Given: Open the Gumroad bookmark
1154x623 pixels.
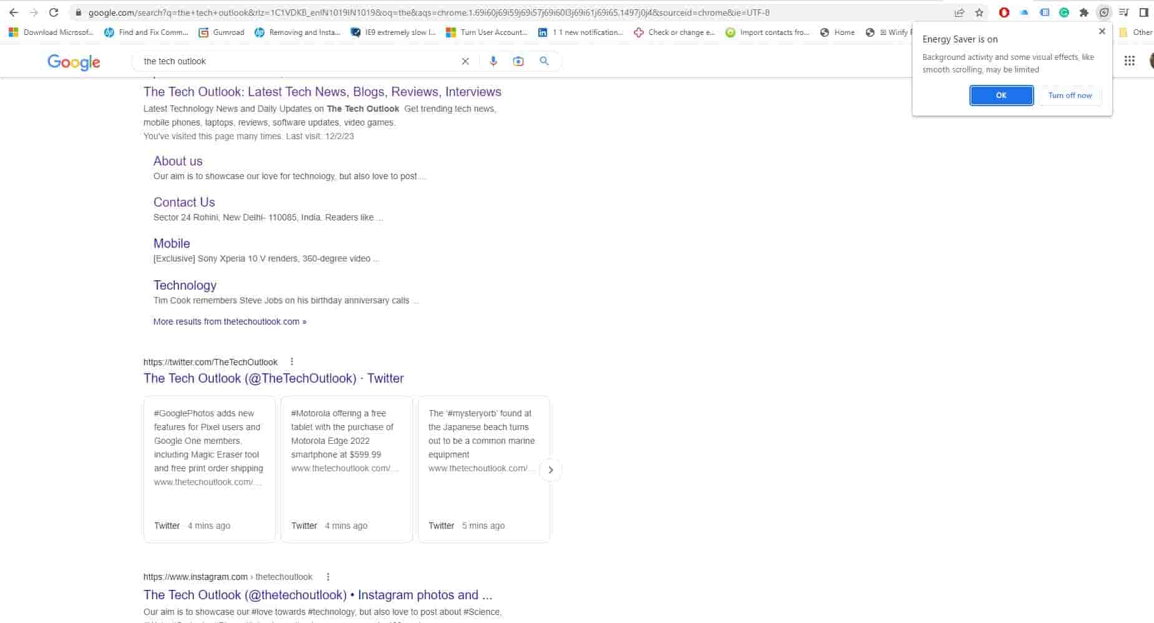Looking at the screenshot, I should click(221, 32).
